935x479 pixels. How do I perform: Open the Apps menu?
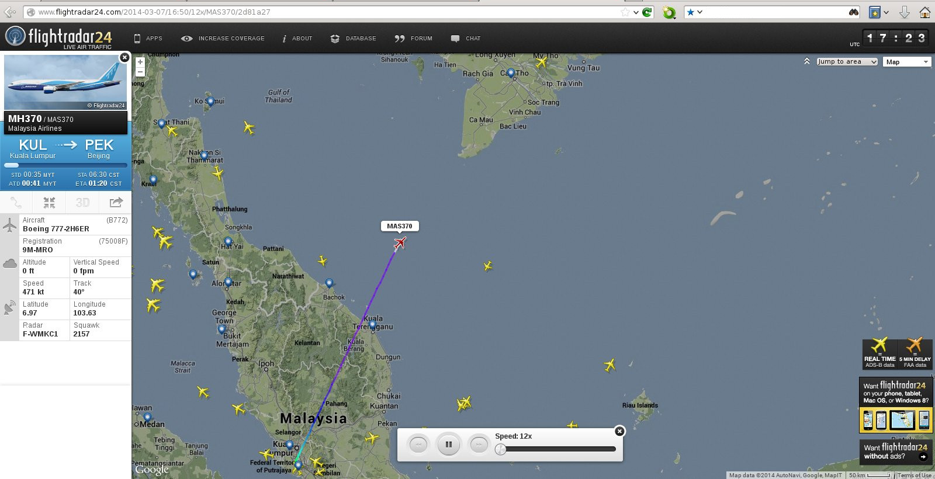tap(148, 39)
